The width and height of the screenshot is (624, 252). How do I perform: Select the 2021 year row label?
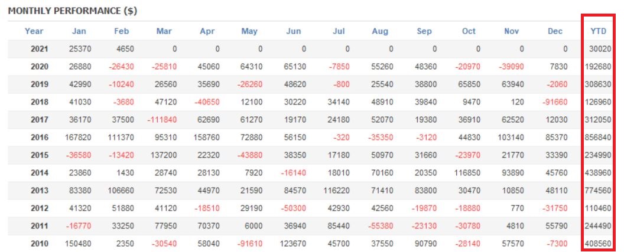click(x=39, y=49)
